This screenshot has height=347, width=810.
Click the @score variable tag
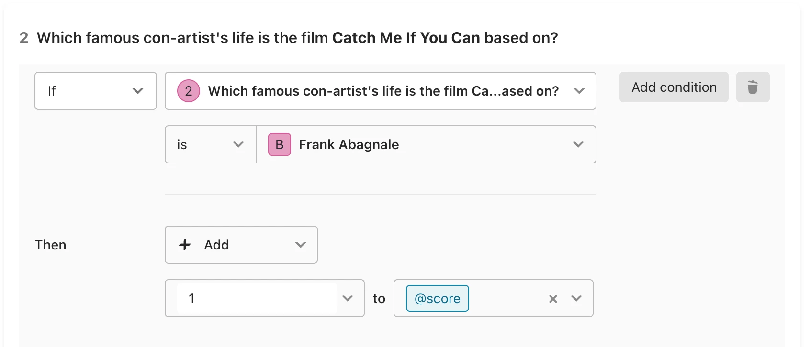pos(437,298)
